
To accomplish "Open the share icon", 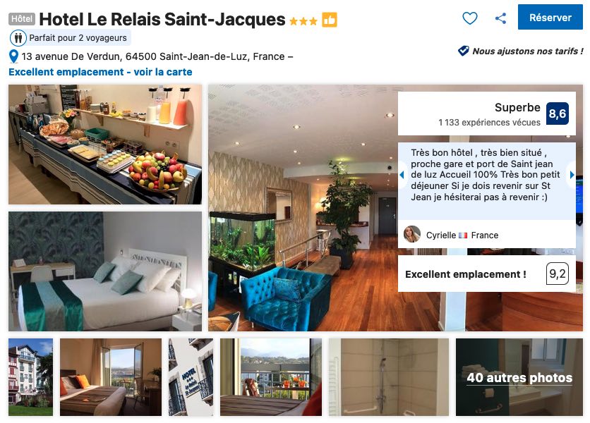I will click(500, 18).
